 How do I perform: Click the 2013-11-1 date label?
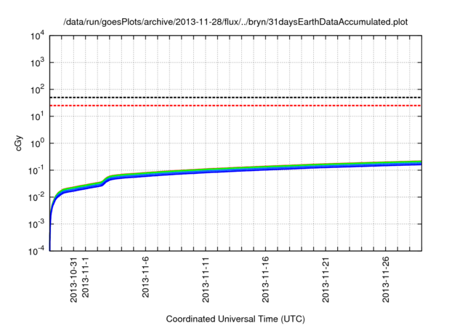tap(86, 277)
